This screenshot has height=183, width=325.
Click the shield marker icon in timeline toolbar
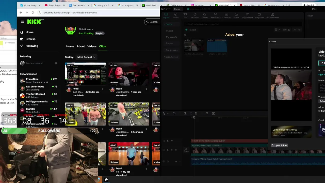tap(207, 113)
